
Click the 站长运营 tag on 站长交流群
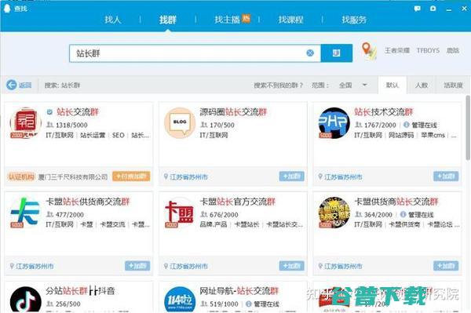[93, 136]
